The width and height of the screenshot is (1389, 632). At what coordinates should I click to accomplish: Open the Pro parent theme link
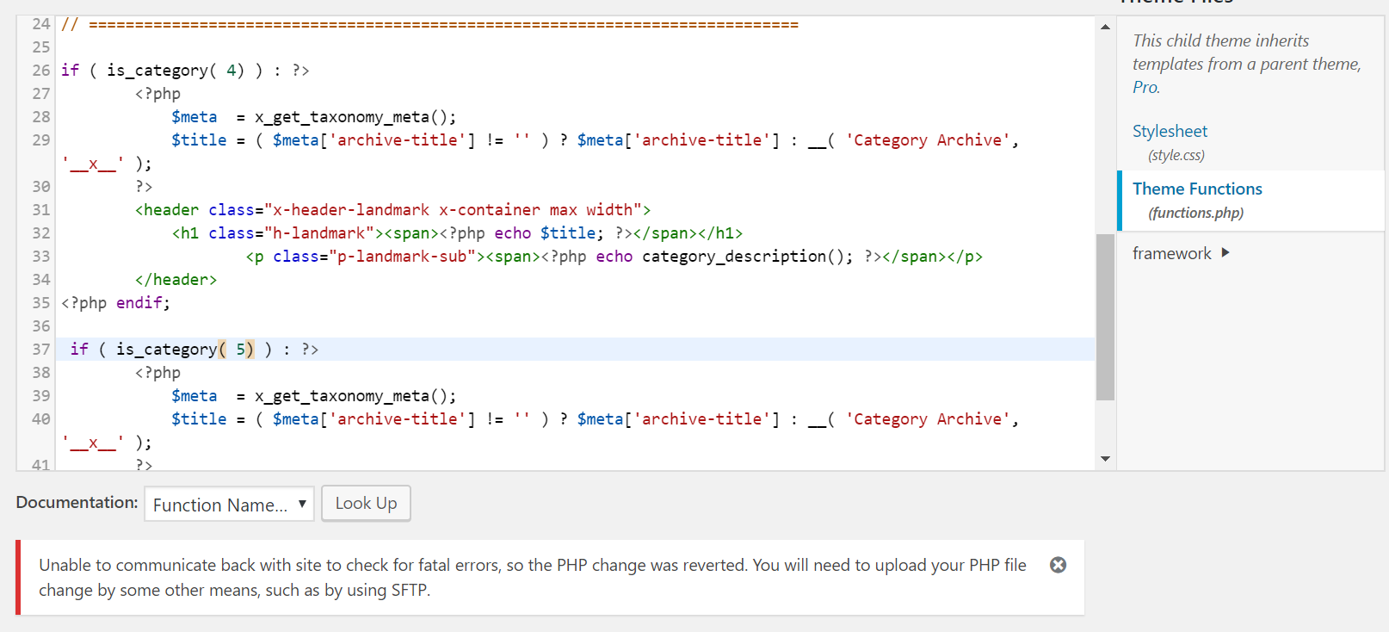tap(1145, 87)
